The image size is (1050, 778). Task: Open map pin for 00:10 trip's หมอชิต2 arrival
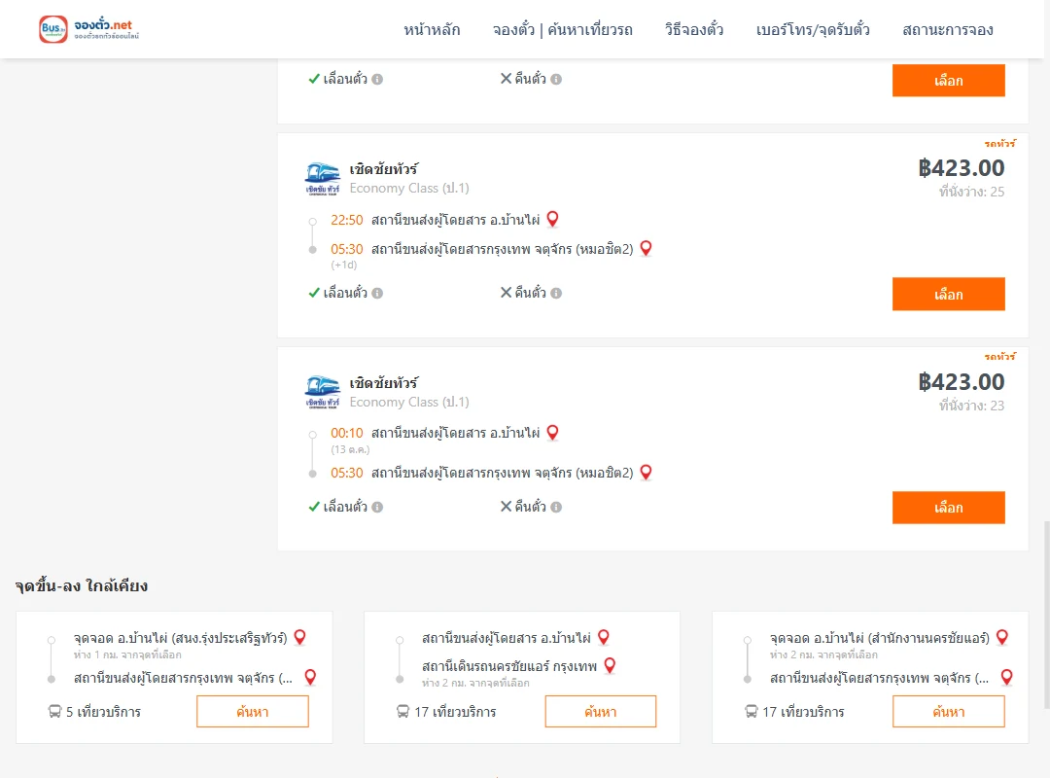(x=646, y=473)
